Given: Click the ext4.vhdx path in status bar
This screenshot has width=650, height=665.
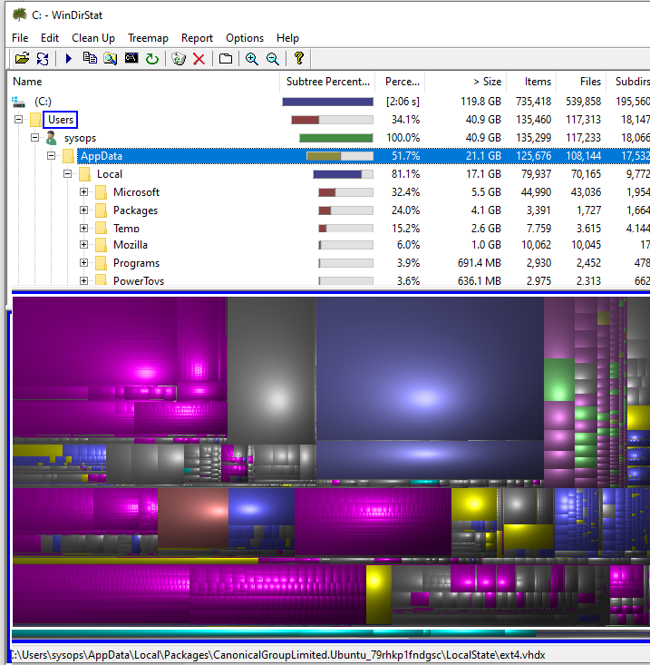Looking at the screenshot, I should (x=278, y=655).
